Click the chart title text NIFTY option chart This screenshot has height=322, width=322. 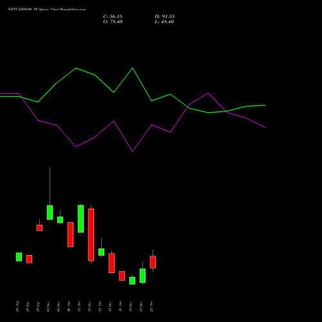pyautogui.click(x=46, y=9)
